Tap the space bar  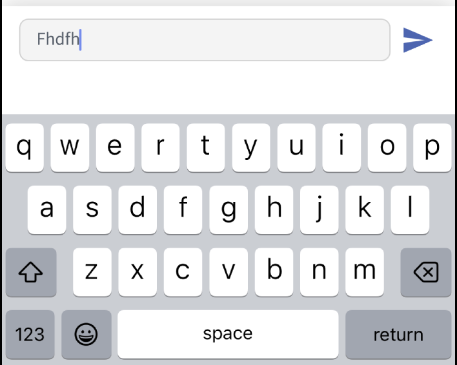228,335
